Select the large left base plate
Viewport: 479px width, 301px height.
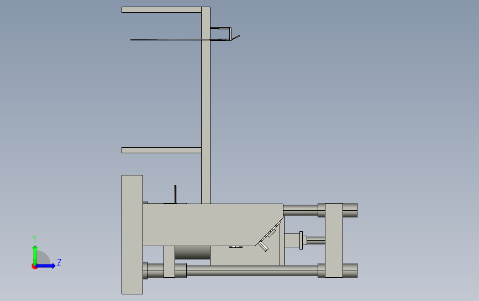(x=132, y=235)
